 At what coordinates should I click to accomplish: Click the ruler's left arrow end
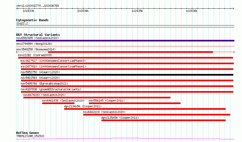coord(17,9)
